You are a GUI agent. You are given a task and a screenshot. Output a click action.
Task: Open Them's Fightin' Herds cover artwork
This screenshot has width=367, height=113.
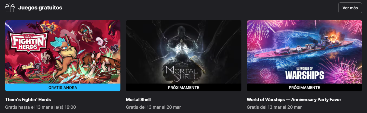pyautogui.click(x=63, y=52)
